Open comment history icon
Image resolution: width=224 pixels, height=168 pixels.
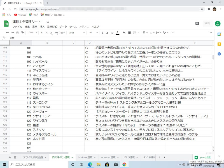pos(197,24)
